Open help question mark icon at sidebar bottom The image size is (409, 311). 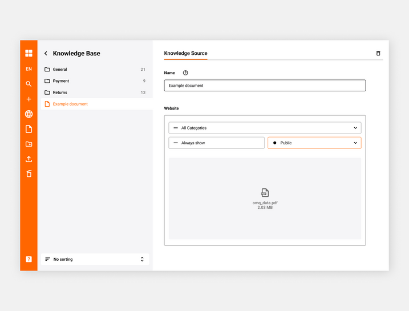29,259
